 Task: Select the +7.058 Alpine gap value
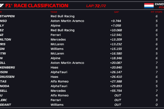pyautogui.click(x=116, y=26)
